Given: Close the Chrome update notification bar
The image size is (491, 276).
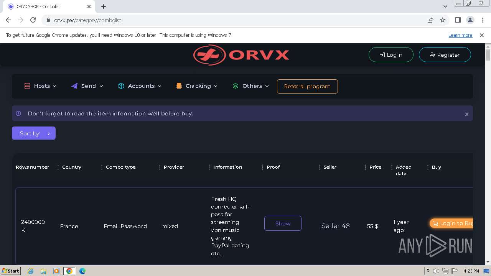Looking at the screenshot, I should click(x=482, y=35).
